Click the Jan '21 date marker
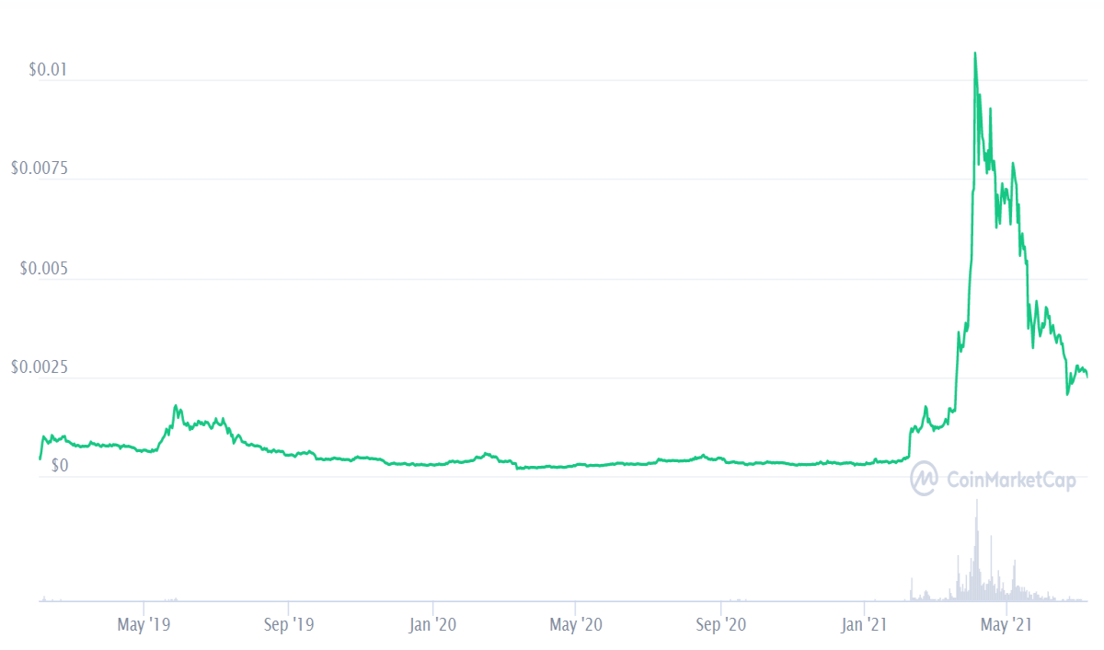This screenshot has width=1104, height=650. [x=865, y=624]
